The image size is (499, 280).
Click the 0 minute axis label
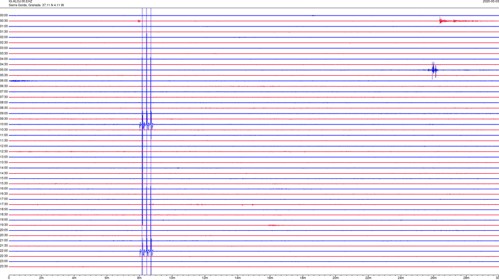pos(9,278)
